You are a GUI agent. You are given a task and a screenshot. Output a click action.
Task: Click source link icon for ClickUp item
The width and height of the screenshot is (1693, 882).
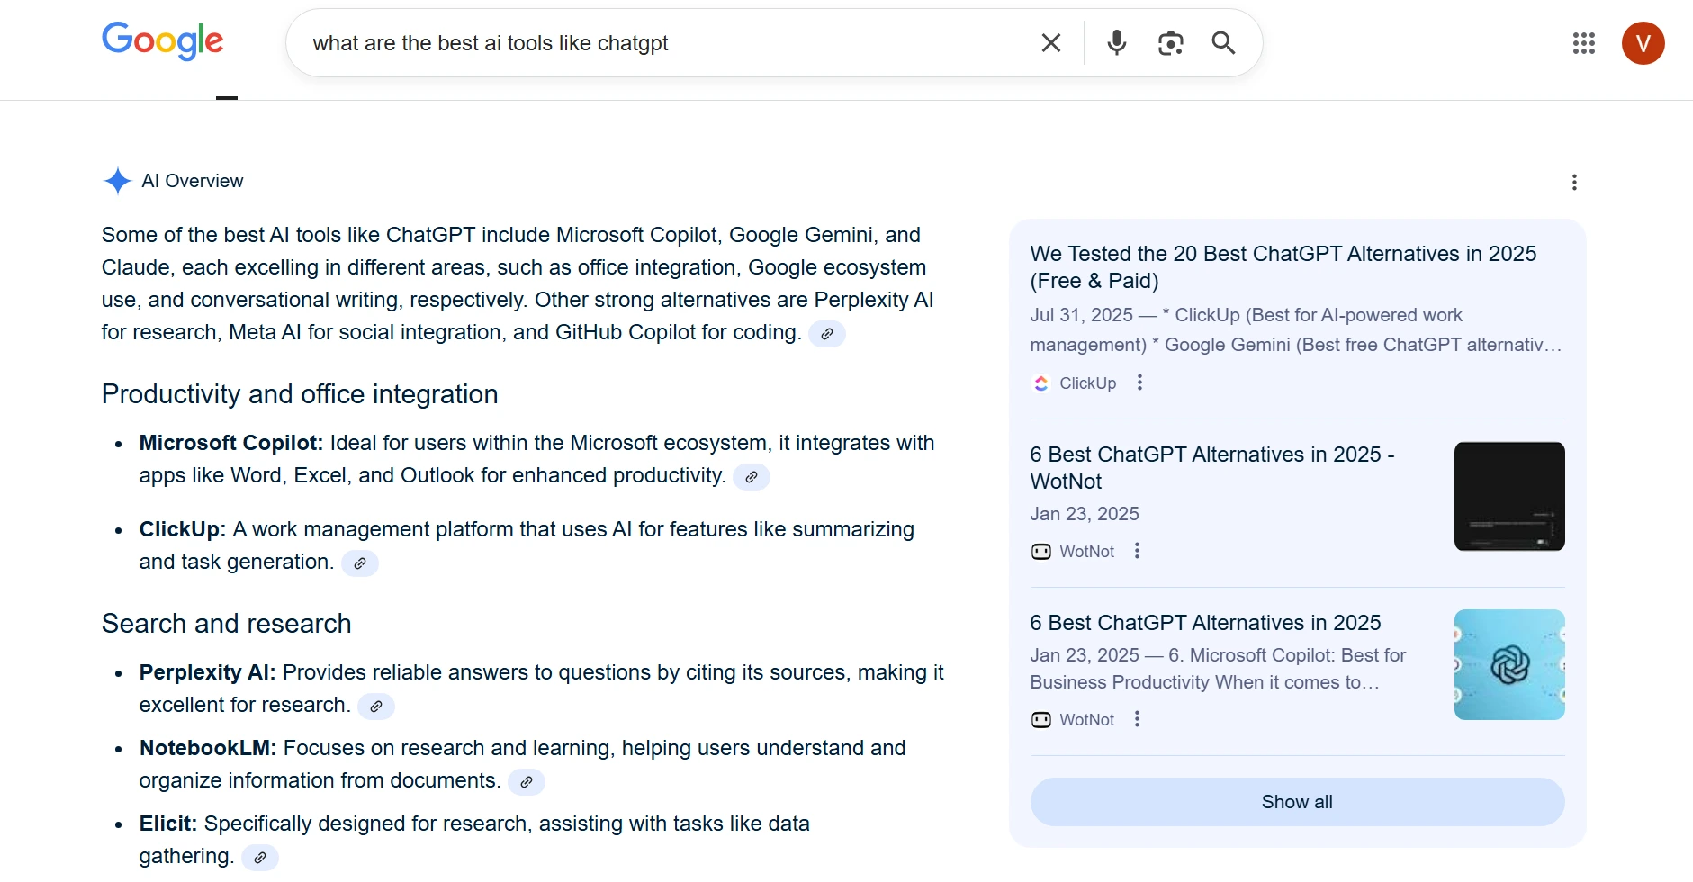[359, 563]
